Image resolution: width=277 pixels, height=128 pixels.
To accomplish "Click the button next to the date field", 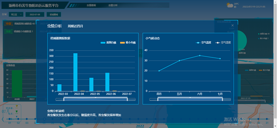I will [x=54, y=15].
